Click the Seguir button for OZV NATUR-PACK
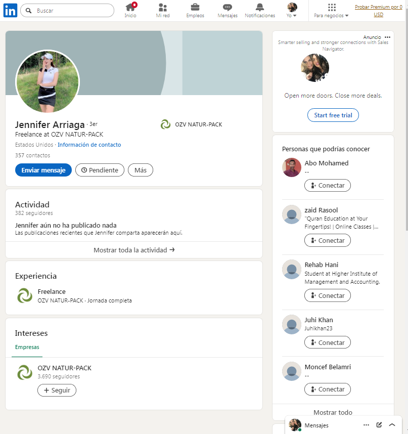 click(x=57, y=390)
